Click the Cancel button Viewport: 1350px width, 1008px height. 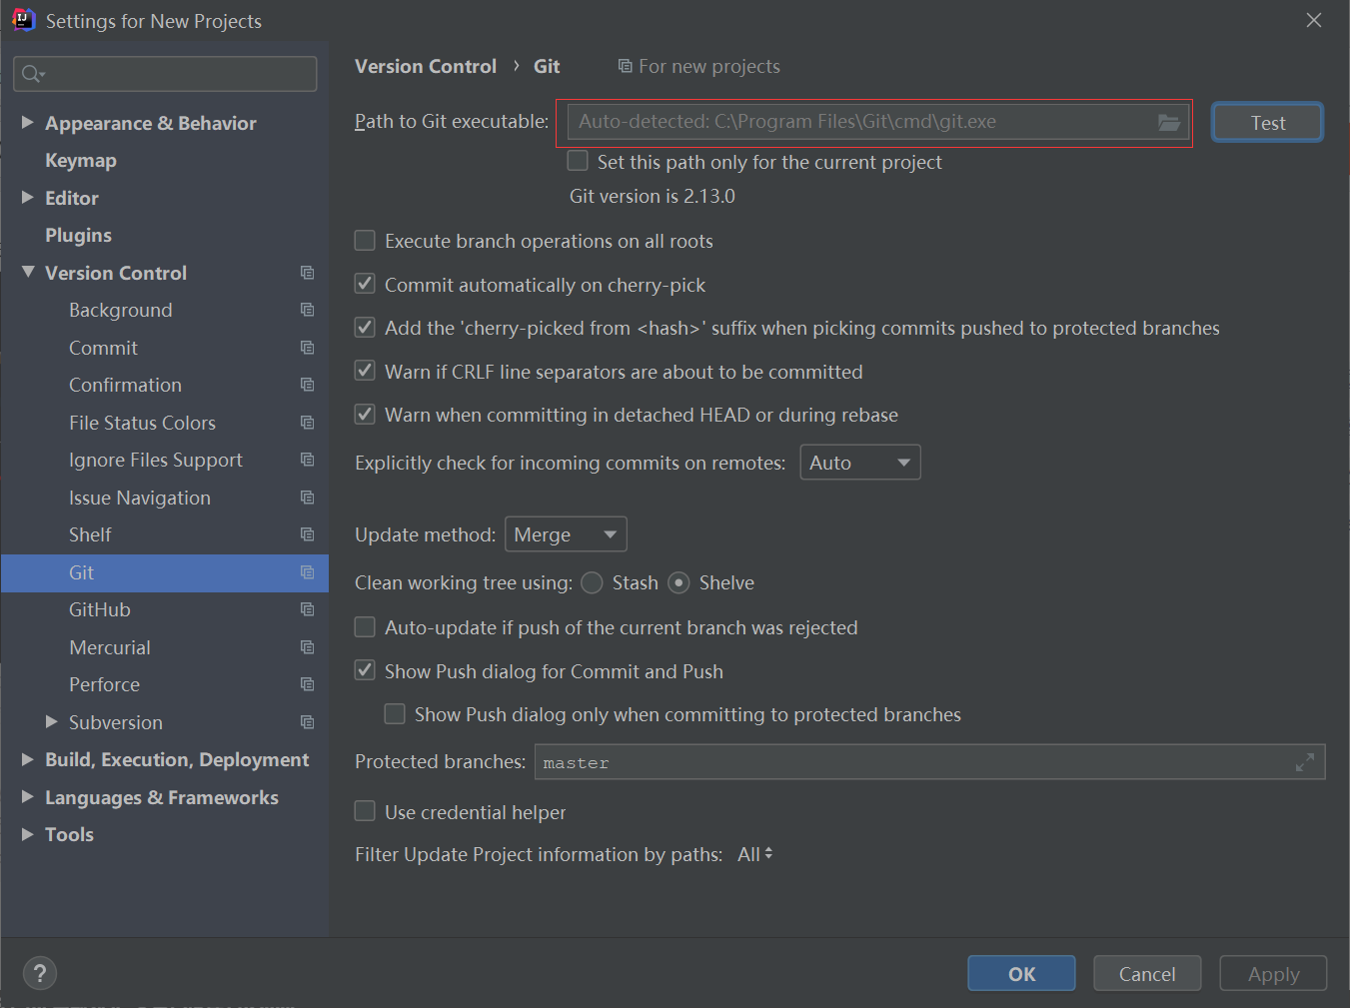pyautogui.click(x=1147, y=973)
